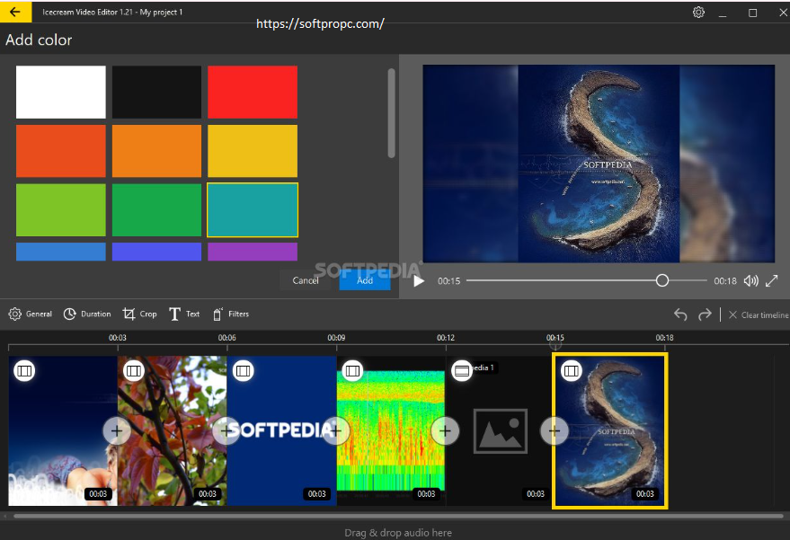This screenshot has height=540, width=790.
Task: Click the color list vertical scrollbar
Action: click(x=392, y=113)
